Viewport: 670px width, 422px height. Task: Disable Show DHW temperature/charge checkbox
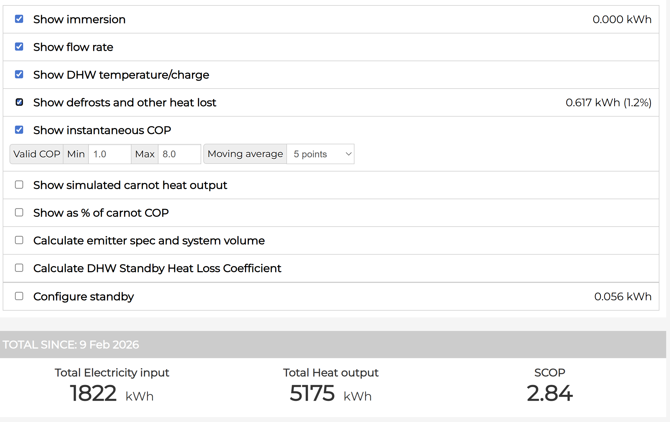point(19,74)
